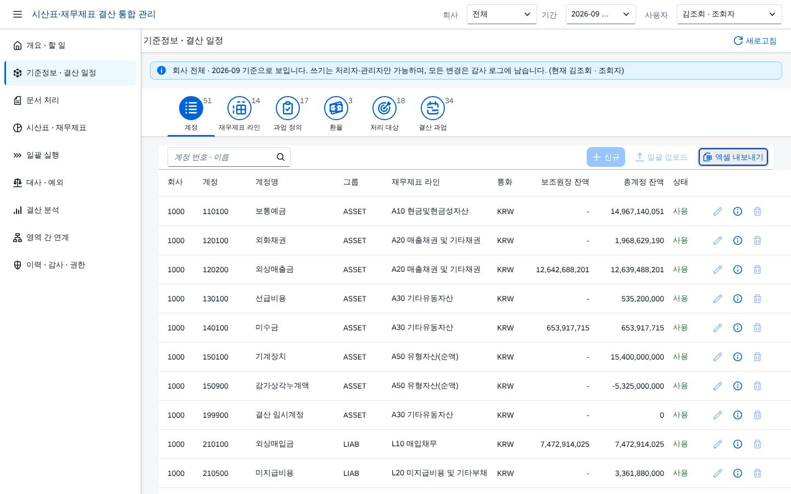Show info for the 미수금 account
Viewport: 791px width, 494px height.
click(738, 328)
